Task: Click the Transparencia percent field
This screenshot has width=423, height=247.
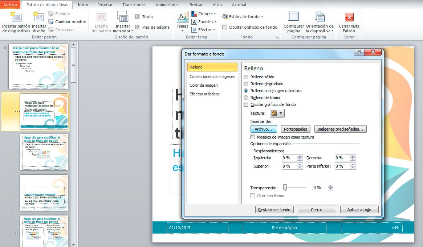Action: tap(320, 188)
